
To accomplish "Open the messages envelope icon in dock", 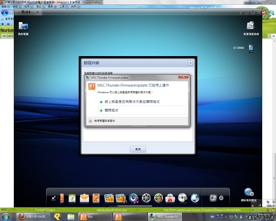I will coord(85,198).
